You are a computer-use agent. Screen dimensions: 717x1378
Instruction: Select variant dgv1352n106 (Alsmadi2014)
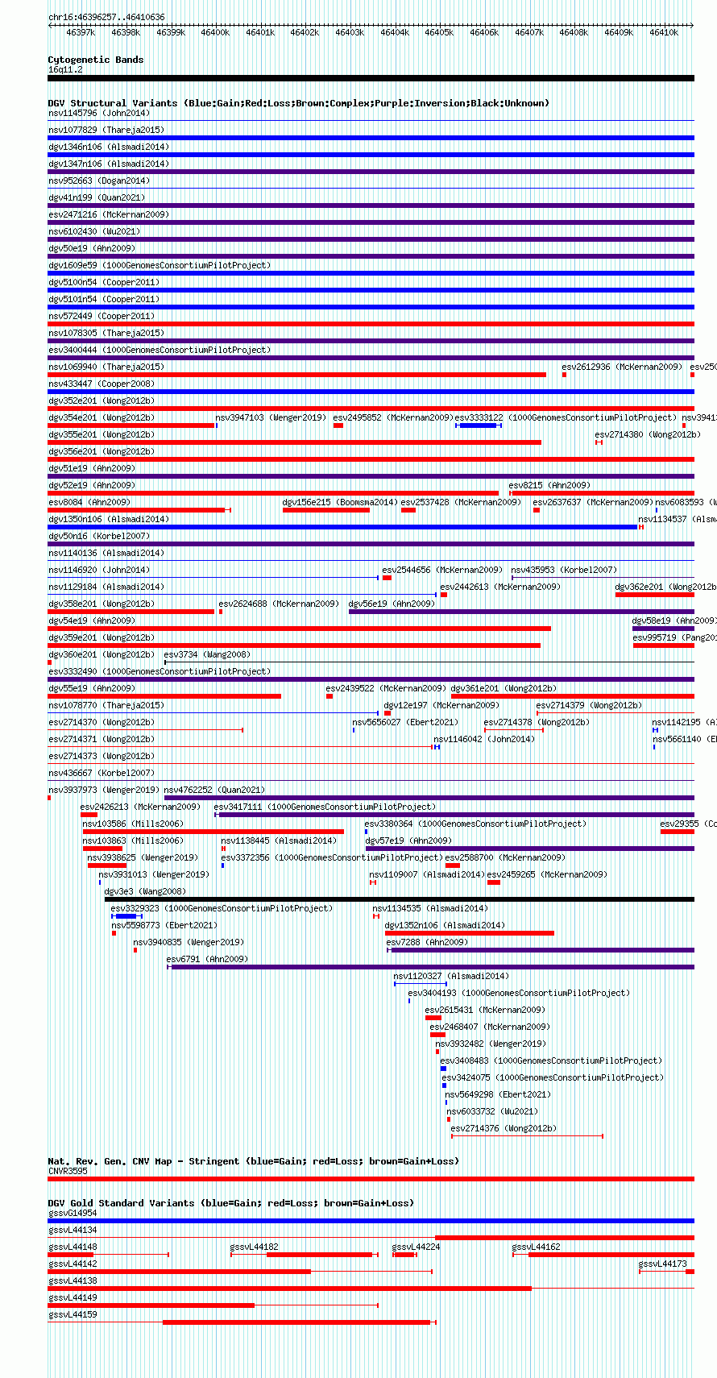pyautogui.click(x=446, y=925)
